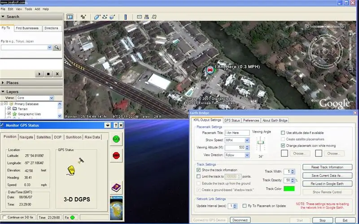
Task: Click the Add Path toolbar icon
Action: click(105, 17)
